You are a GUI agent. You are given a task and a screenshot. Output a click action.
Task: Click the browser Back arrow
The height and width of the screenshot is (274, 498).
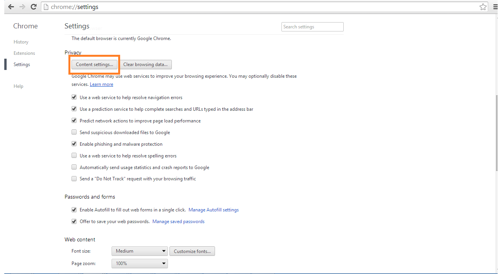click(x=11, y=7)
